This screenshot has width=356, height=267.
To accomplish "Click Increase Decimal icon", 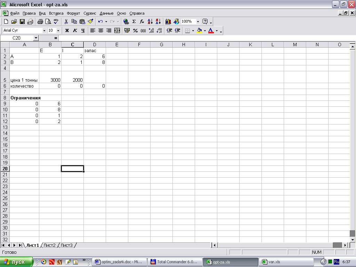I will coord(152,31).
